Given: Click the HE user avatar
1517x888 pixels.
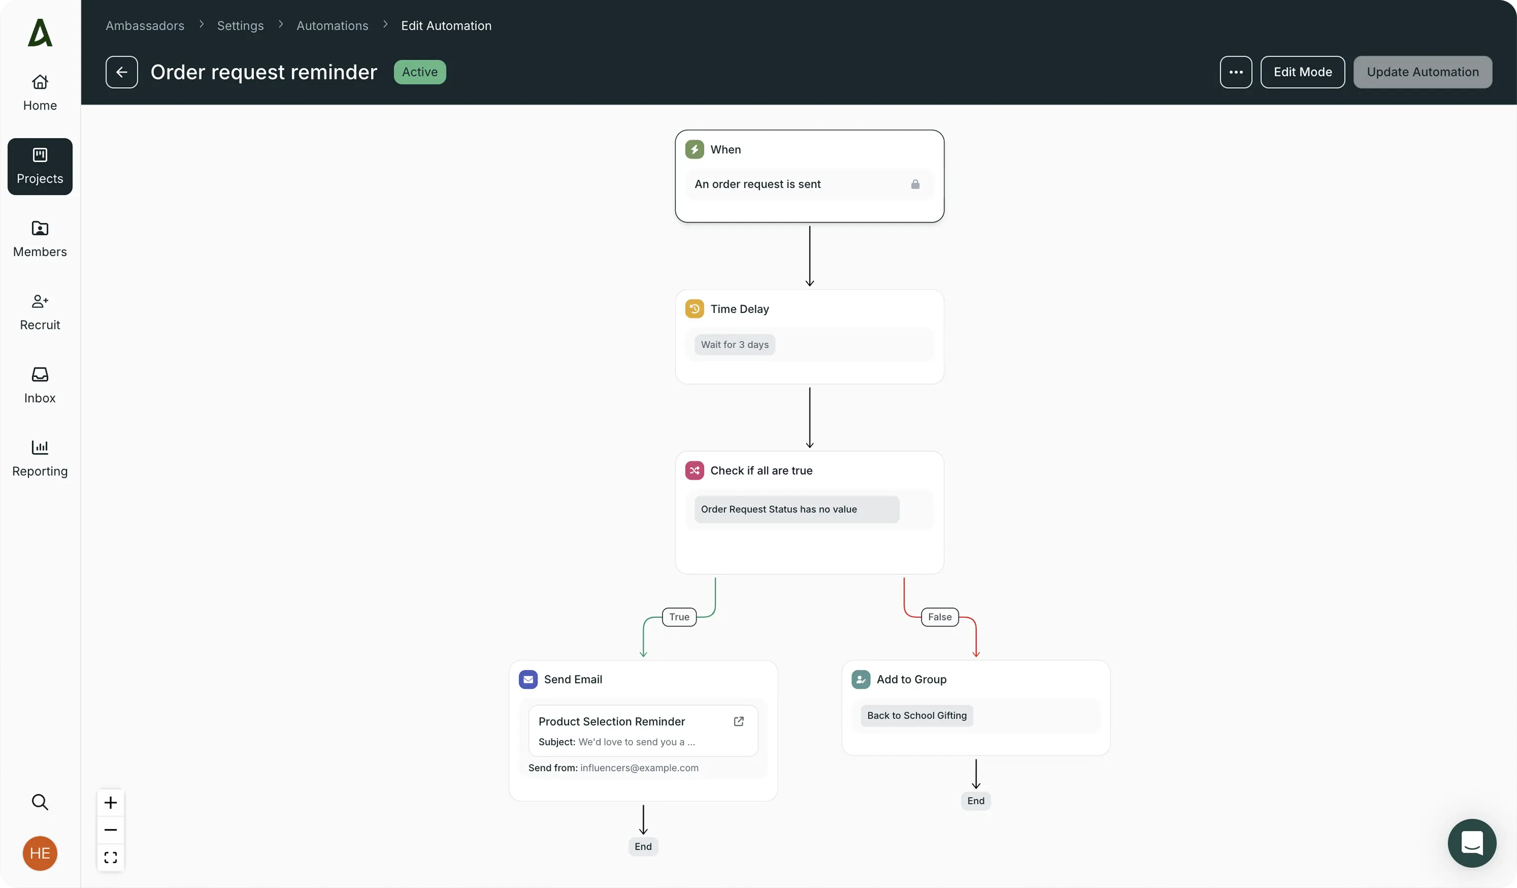Looking at the screenshot, I should (40, 853).
